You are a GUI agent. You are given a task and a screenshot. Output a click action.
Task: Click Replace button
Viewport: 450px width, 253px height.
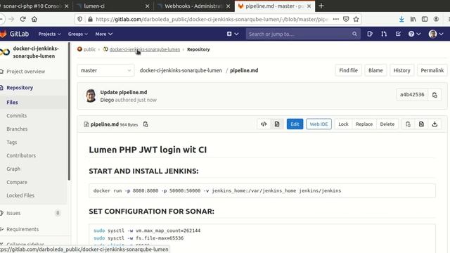tap(364, 124)
